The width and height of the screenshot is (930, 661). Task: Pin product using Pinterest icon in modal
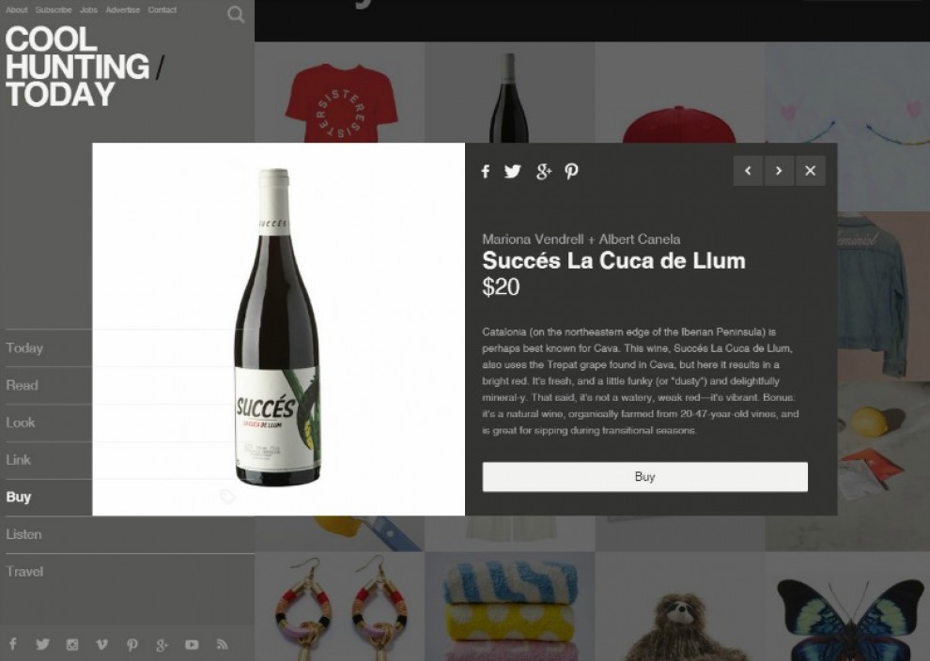click(571, 171)
